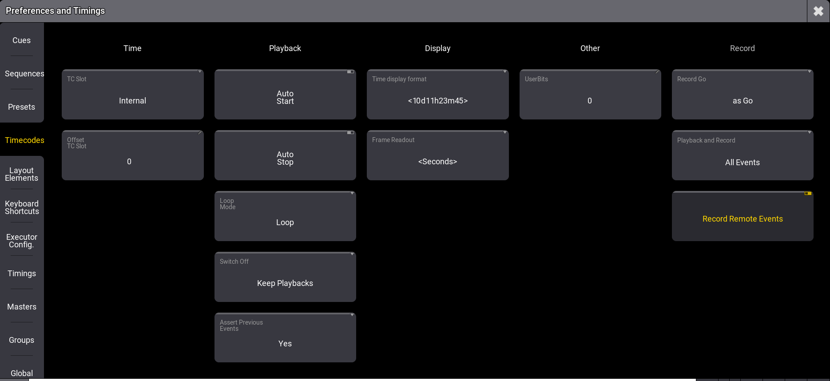Open the Record Go dropdown

(x=742, y=95)
